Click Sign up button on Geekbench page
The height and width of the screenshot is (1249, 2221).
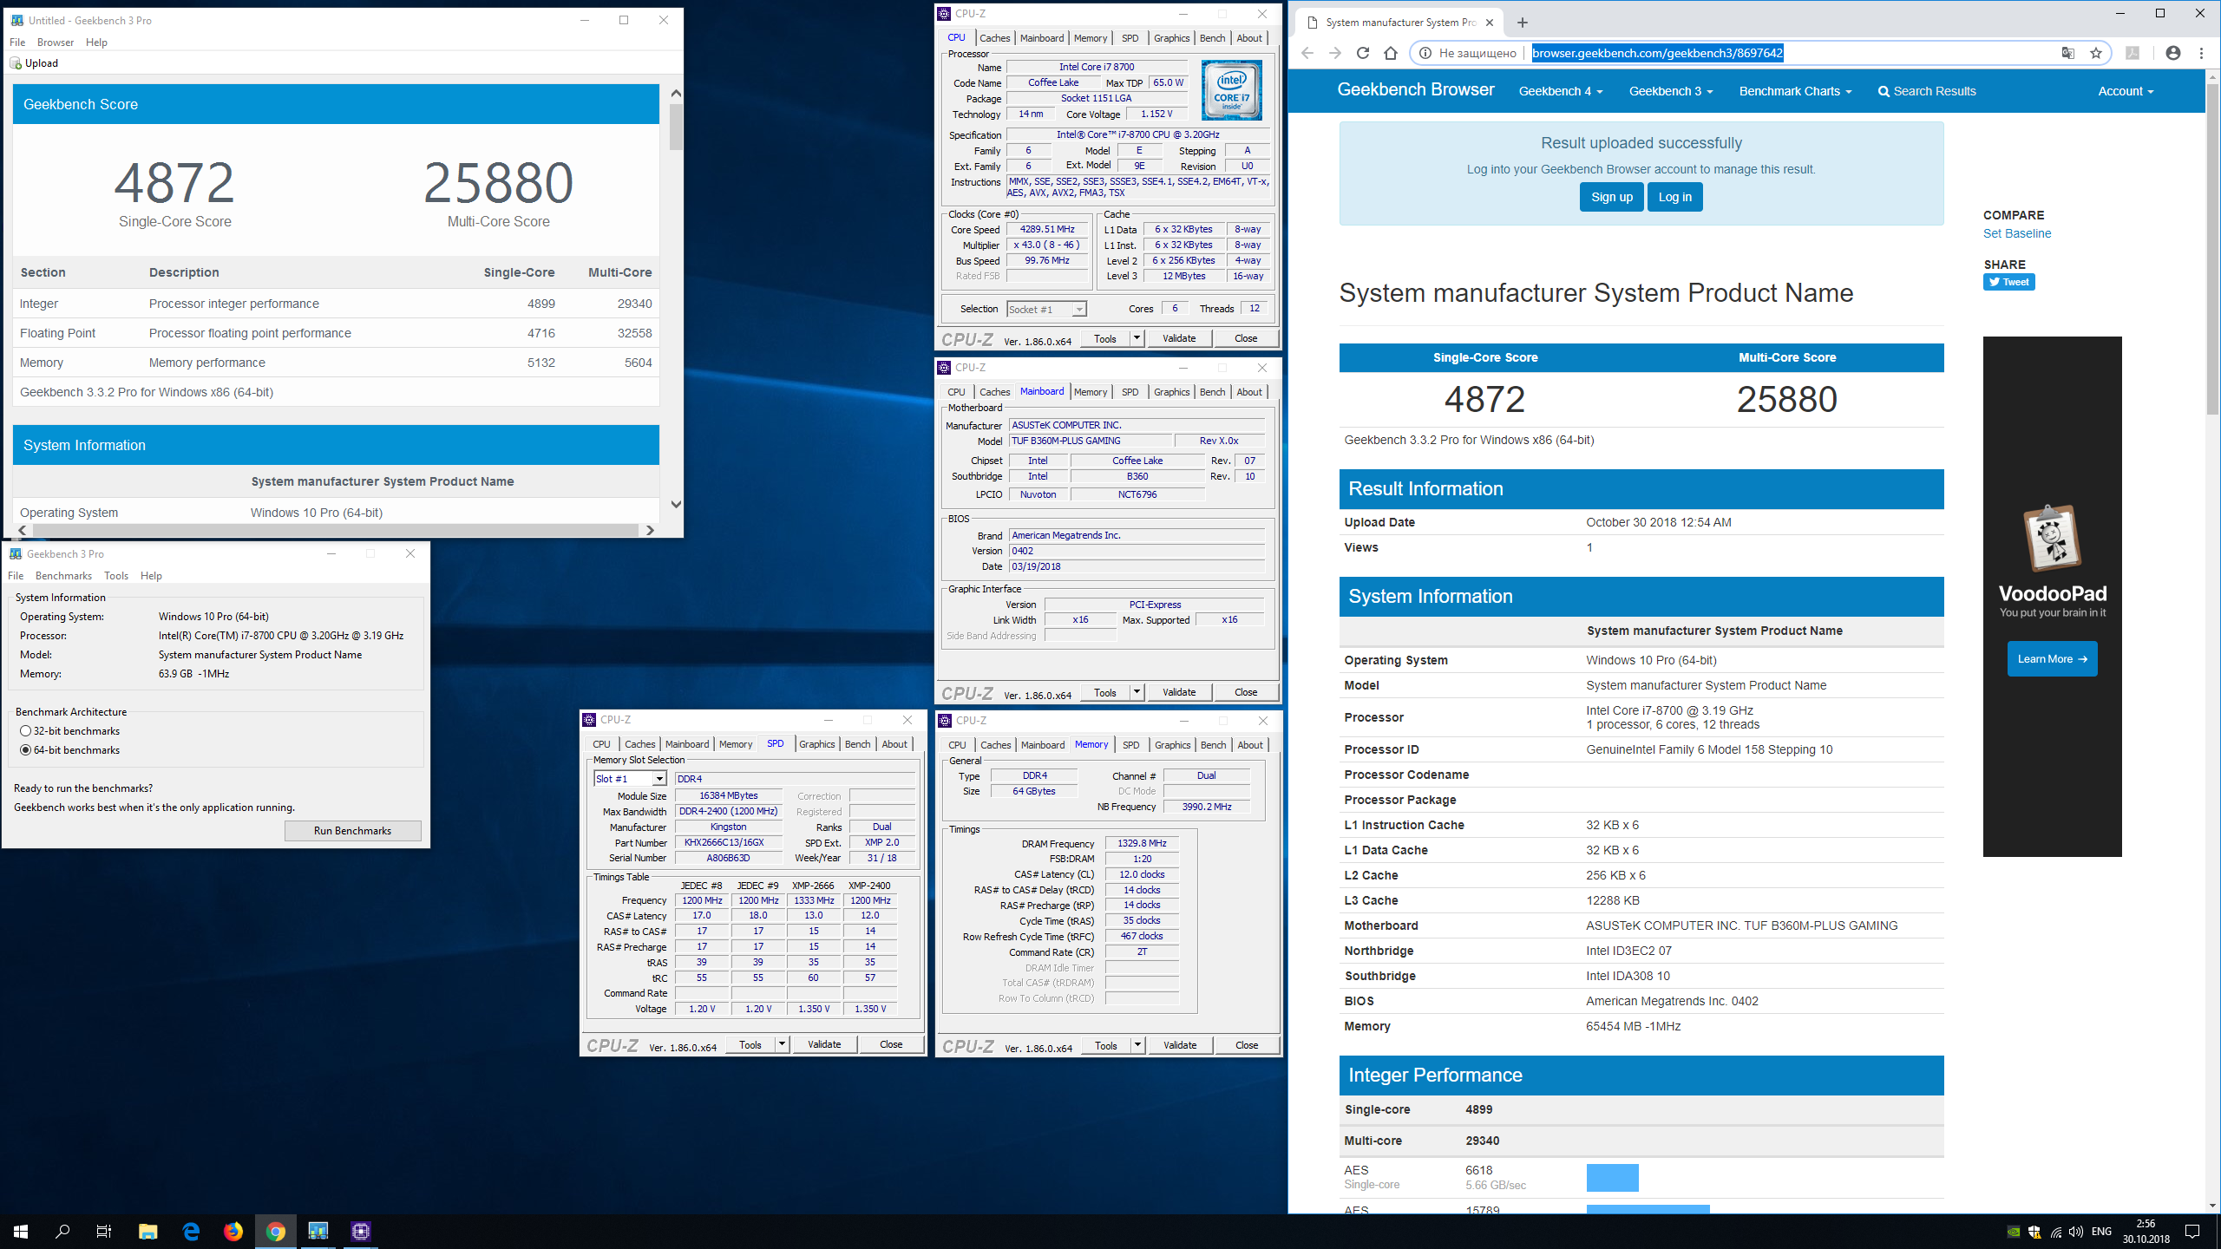1611,197
